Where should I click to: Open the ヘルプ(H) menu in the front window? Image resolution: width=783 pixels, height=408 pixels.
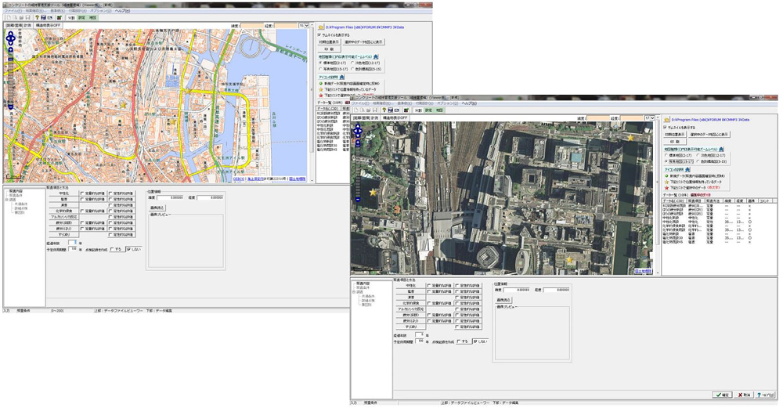[x=469, y=103]
